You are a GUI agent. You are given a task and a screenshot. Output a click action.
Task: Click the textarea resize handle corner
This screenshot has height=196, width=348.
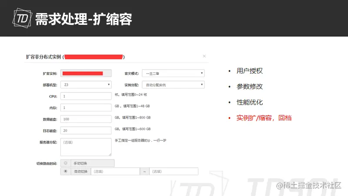(110, 155)
